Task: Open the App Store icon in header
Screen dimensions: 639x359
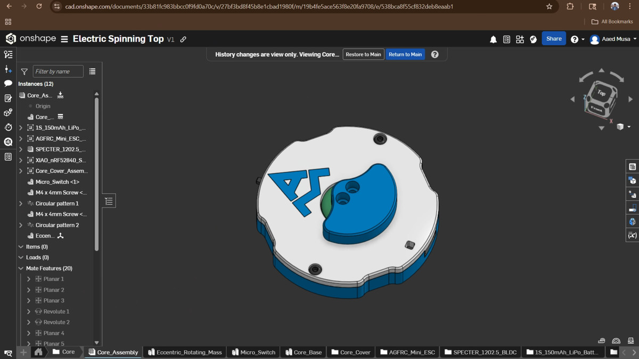Action: [520, 39]
